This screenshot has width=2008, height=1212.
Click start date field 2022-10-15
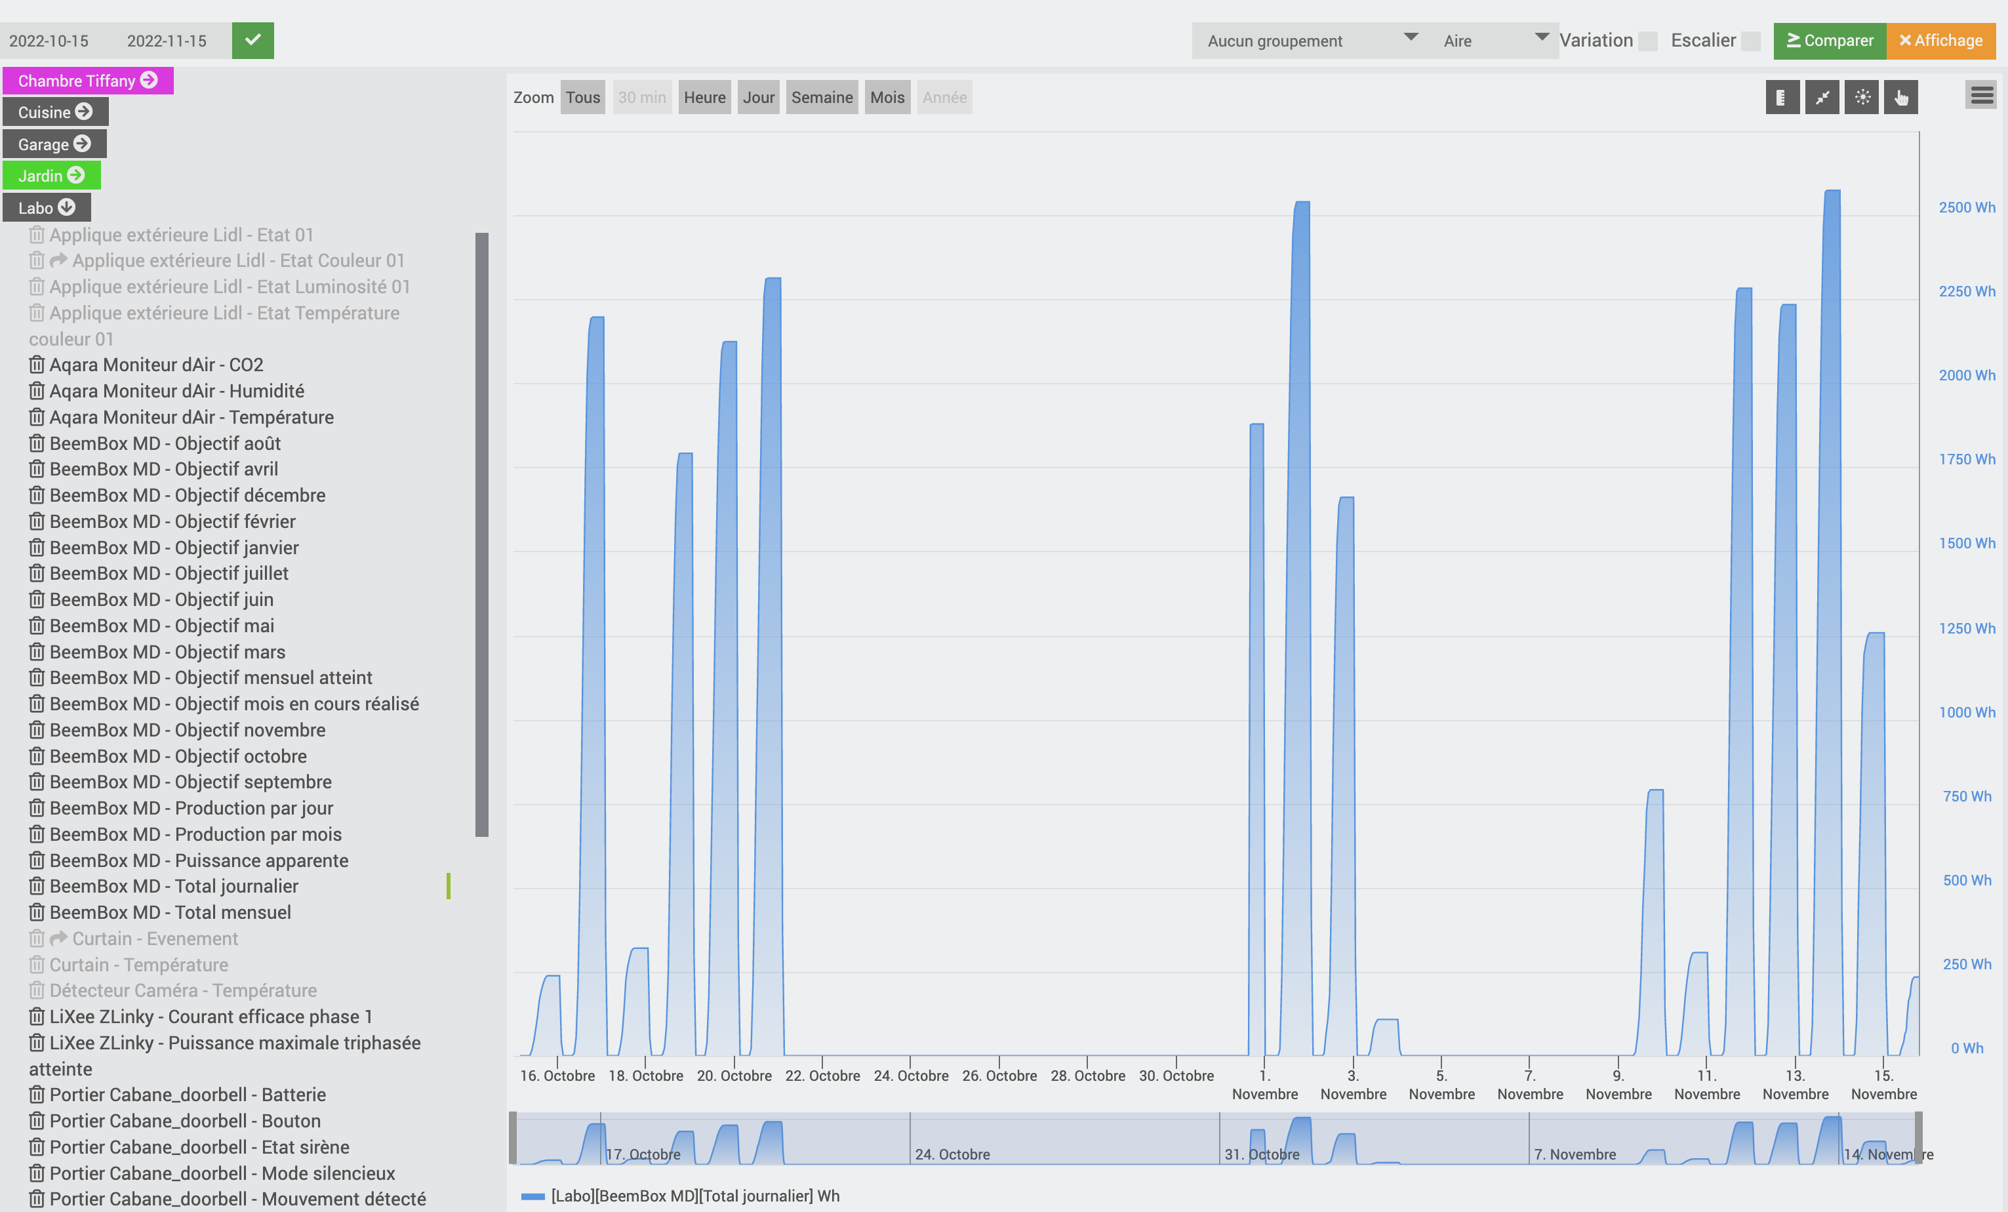coord(49,41)
